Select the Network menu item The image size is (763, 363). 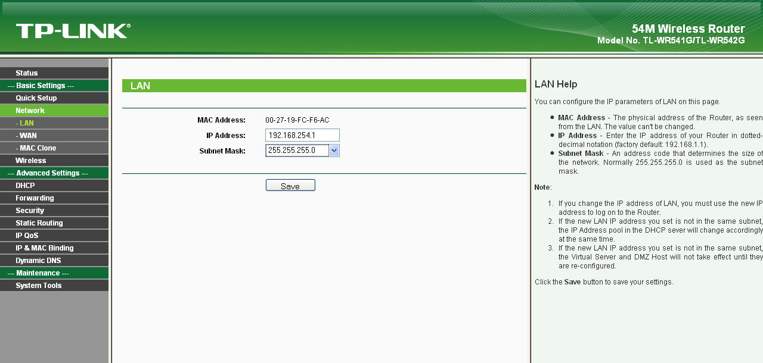coord(30,110)
